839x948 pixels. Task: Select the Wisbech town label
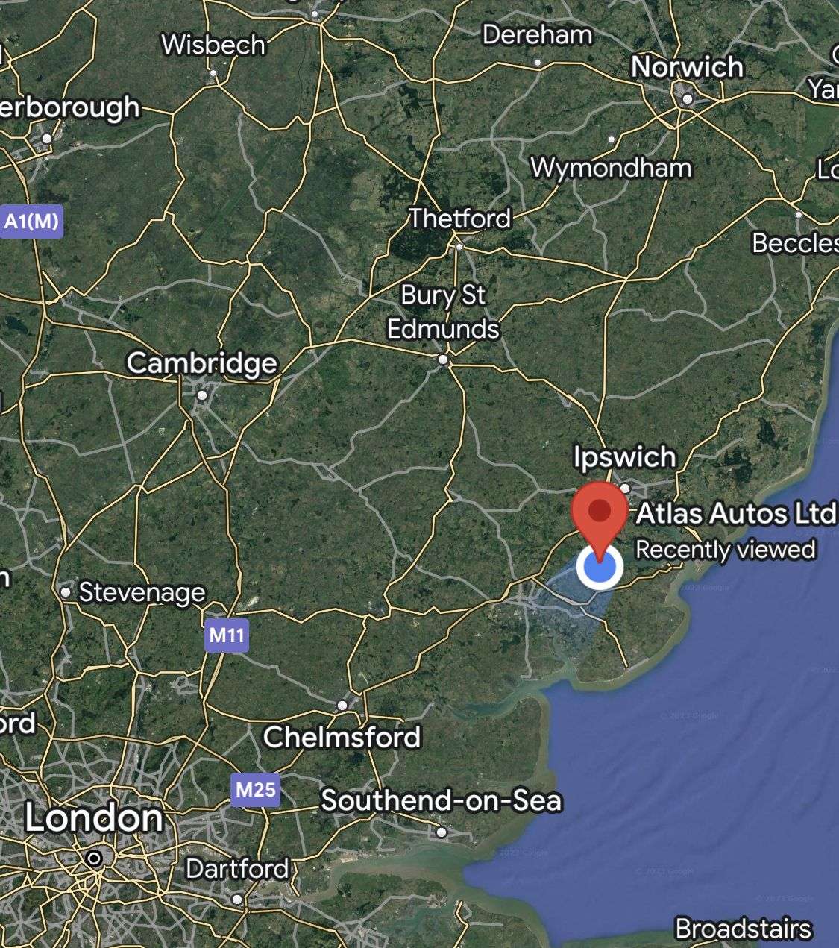pyautogui.click(x=213, y=45)
